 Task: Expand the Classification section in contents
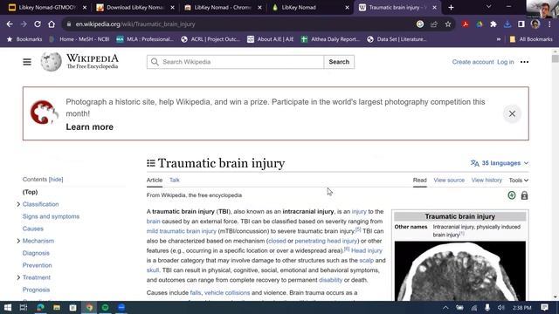(x=18, y=204)
